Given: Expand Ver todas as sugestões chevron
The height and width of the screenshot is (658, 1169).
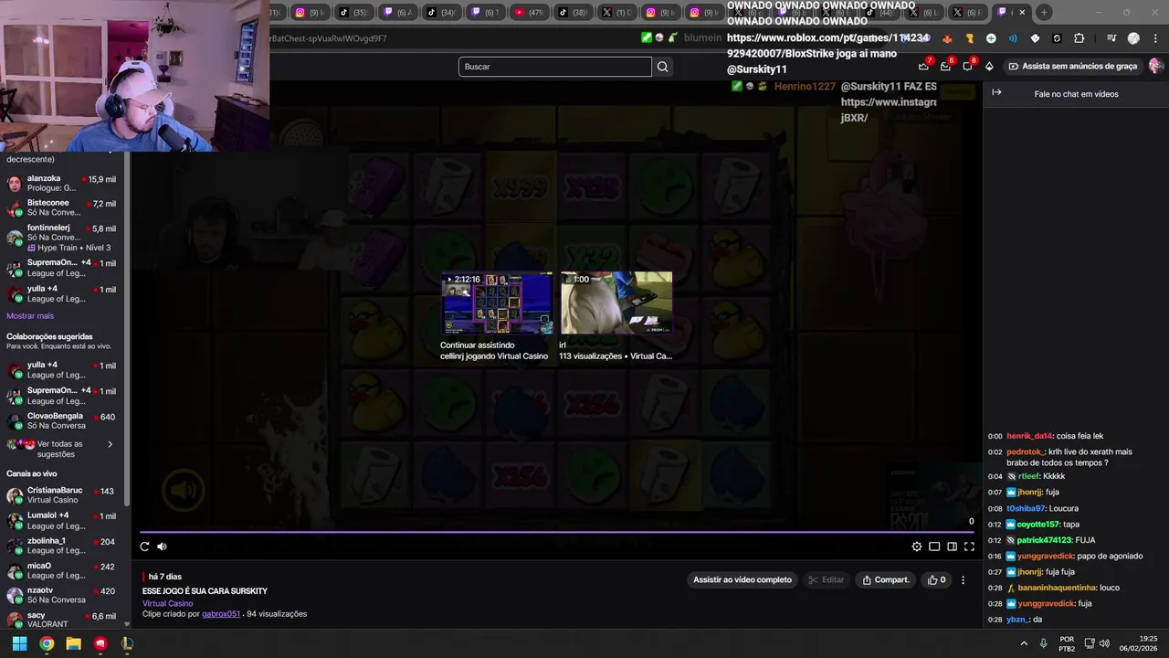Looking at the screenshot, I should coord(111,444).
